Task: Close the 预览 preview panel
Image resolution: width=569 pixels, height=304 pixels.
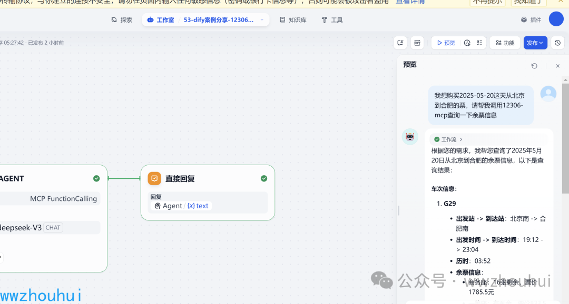Action: pyautogui.click(x=558, y=66)
